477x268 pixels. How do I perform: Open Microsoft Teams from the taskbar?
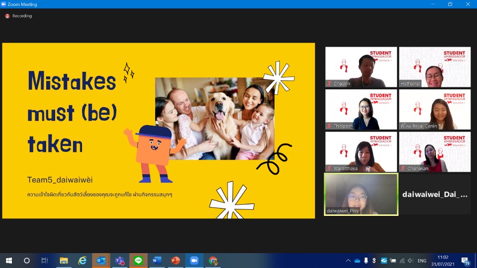pyautogui.click(x=119, y=261)
